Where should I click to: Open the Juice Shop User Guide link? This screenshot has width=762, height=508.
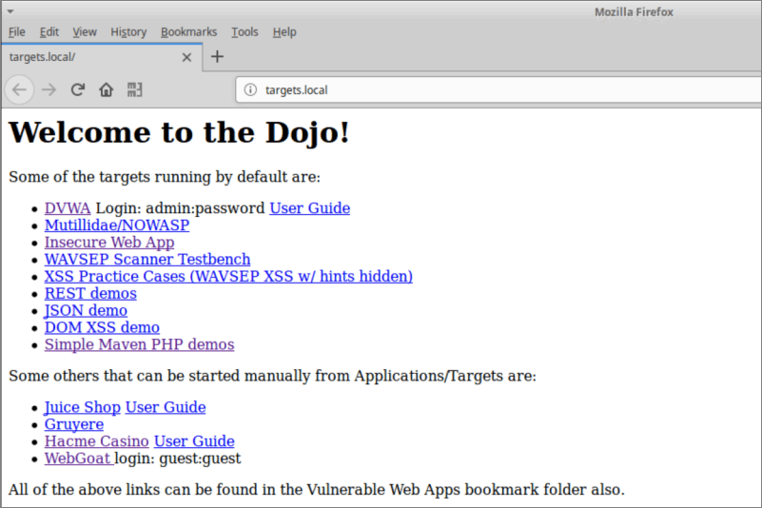pos(166,407)
